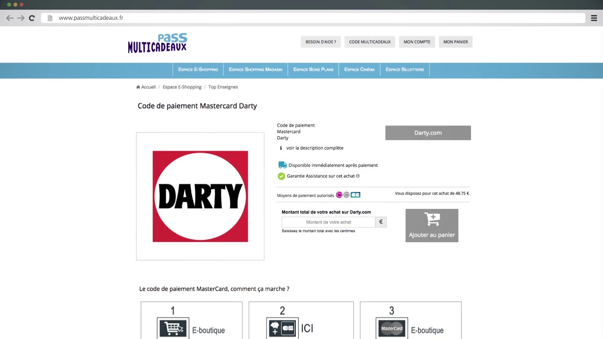Switch to Espace Billetterie tab
Image resolution: width=603 pixels, height=339 pixels.
point(405,70)
